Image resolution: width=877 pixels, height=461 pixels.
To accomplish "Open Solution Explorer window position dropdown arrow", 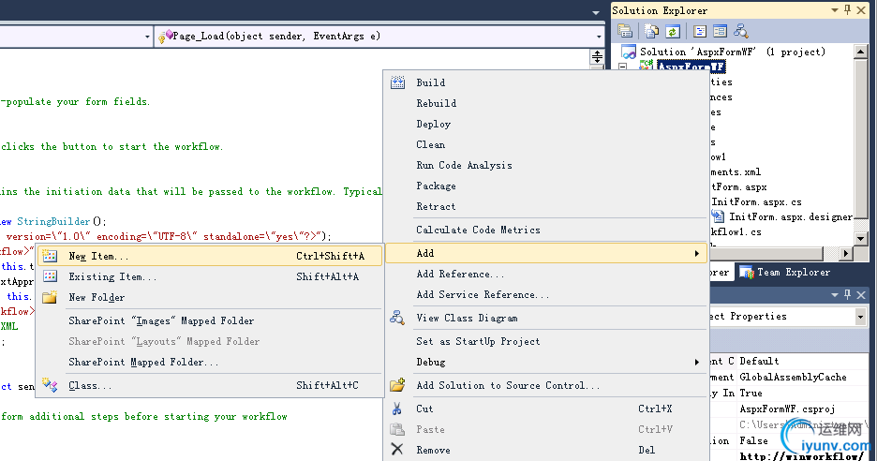I will coord(833,9).
